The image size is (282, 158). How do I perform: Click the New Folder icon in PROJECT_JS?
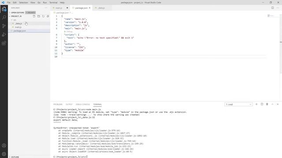[x=39, y=16]
